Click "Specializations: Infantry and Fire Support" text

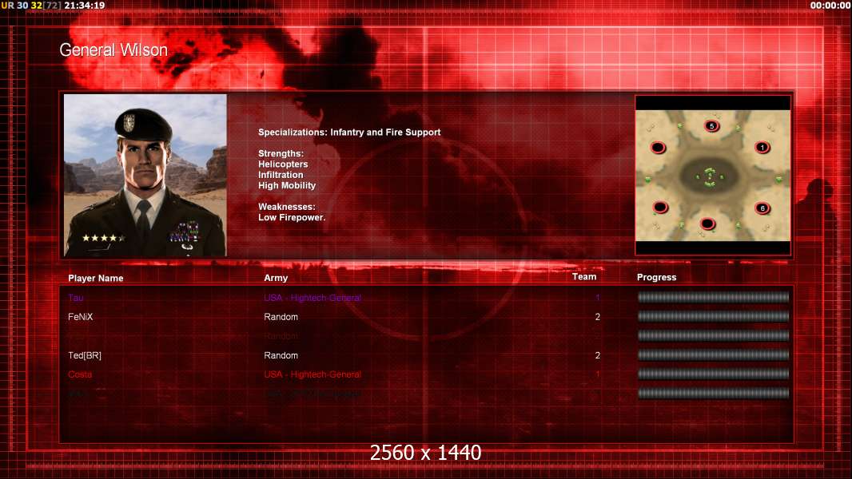coord(349,132)
